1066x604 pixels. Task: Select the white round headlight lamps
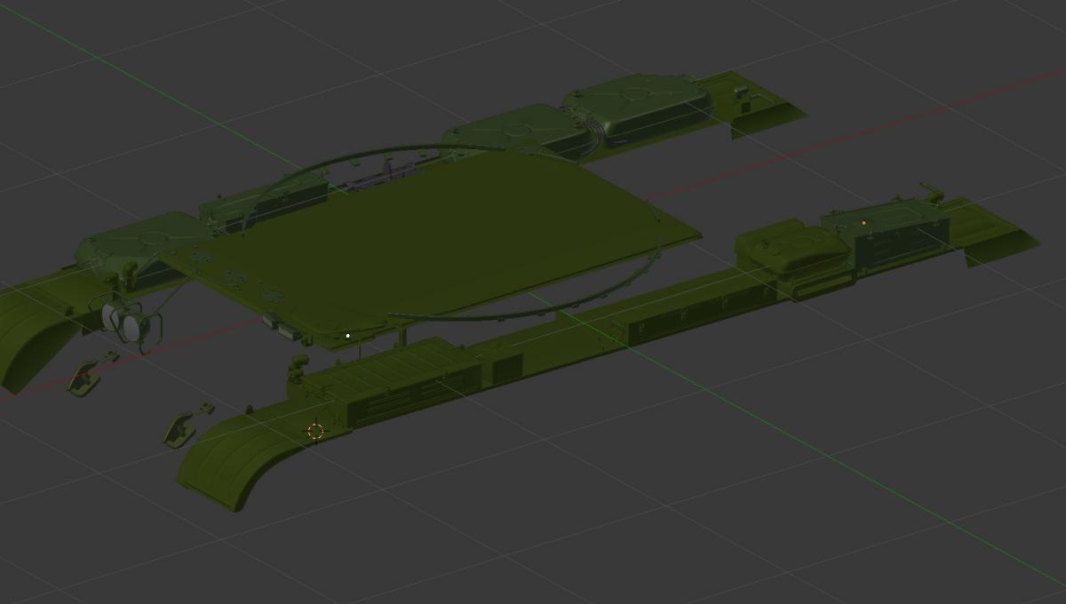pyautogui.click(x=124, y=321)
